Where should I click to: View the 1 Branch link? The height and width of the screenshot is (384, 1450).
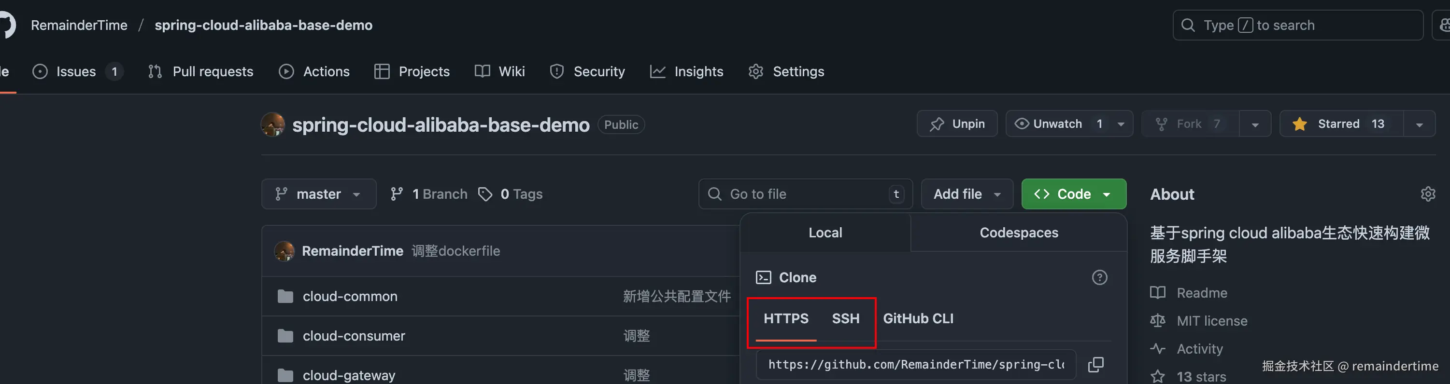pos(429,194)
